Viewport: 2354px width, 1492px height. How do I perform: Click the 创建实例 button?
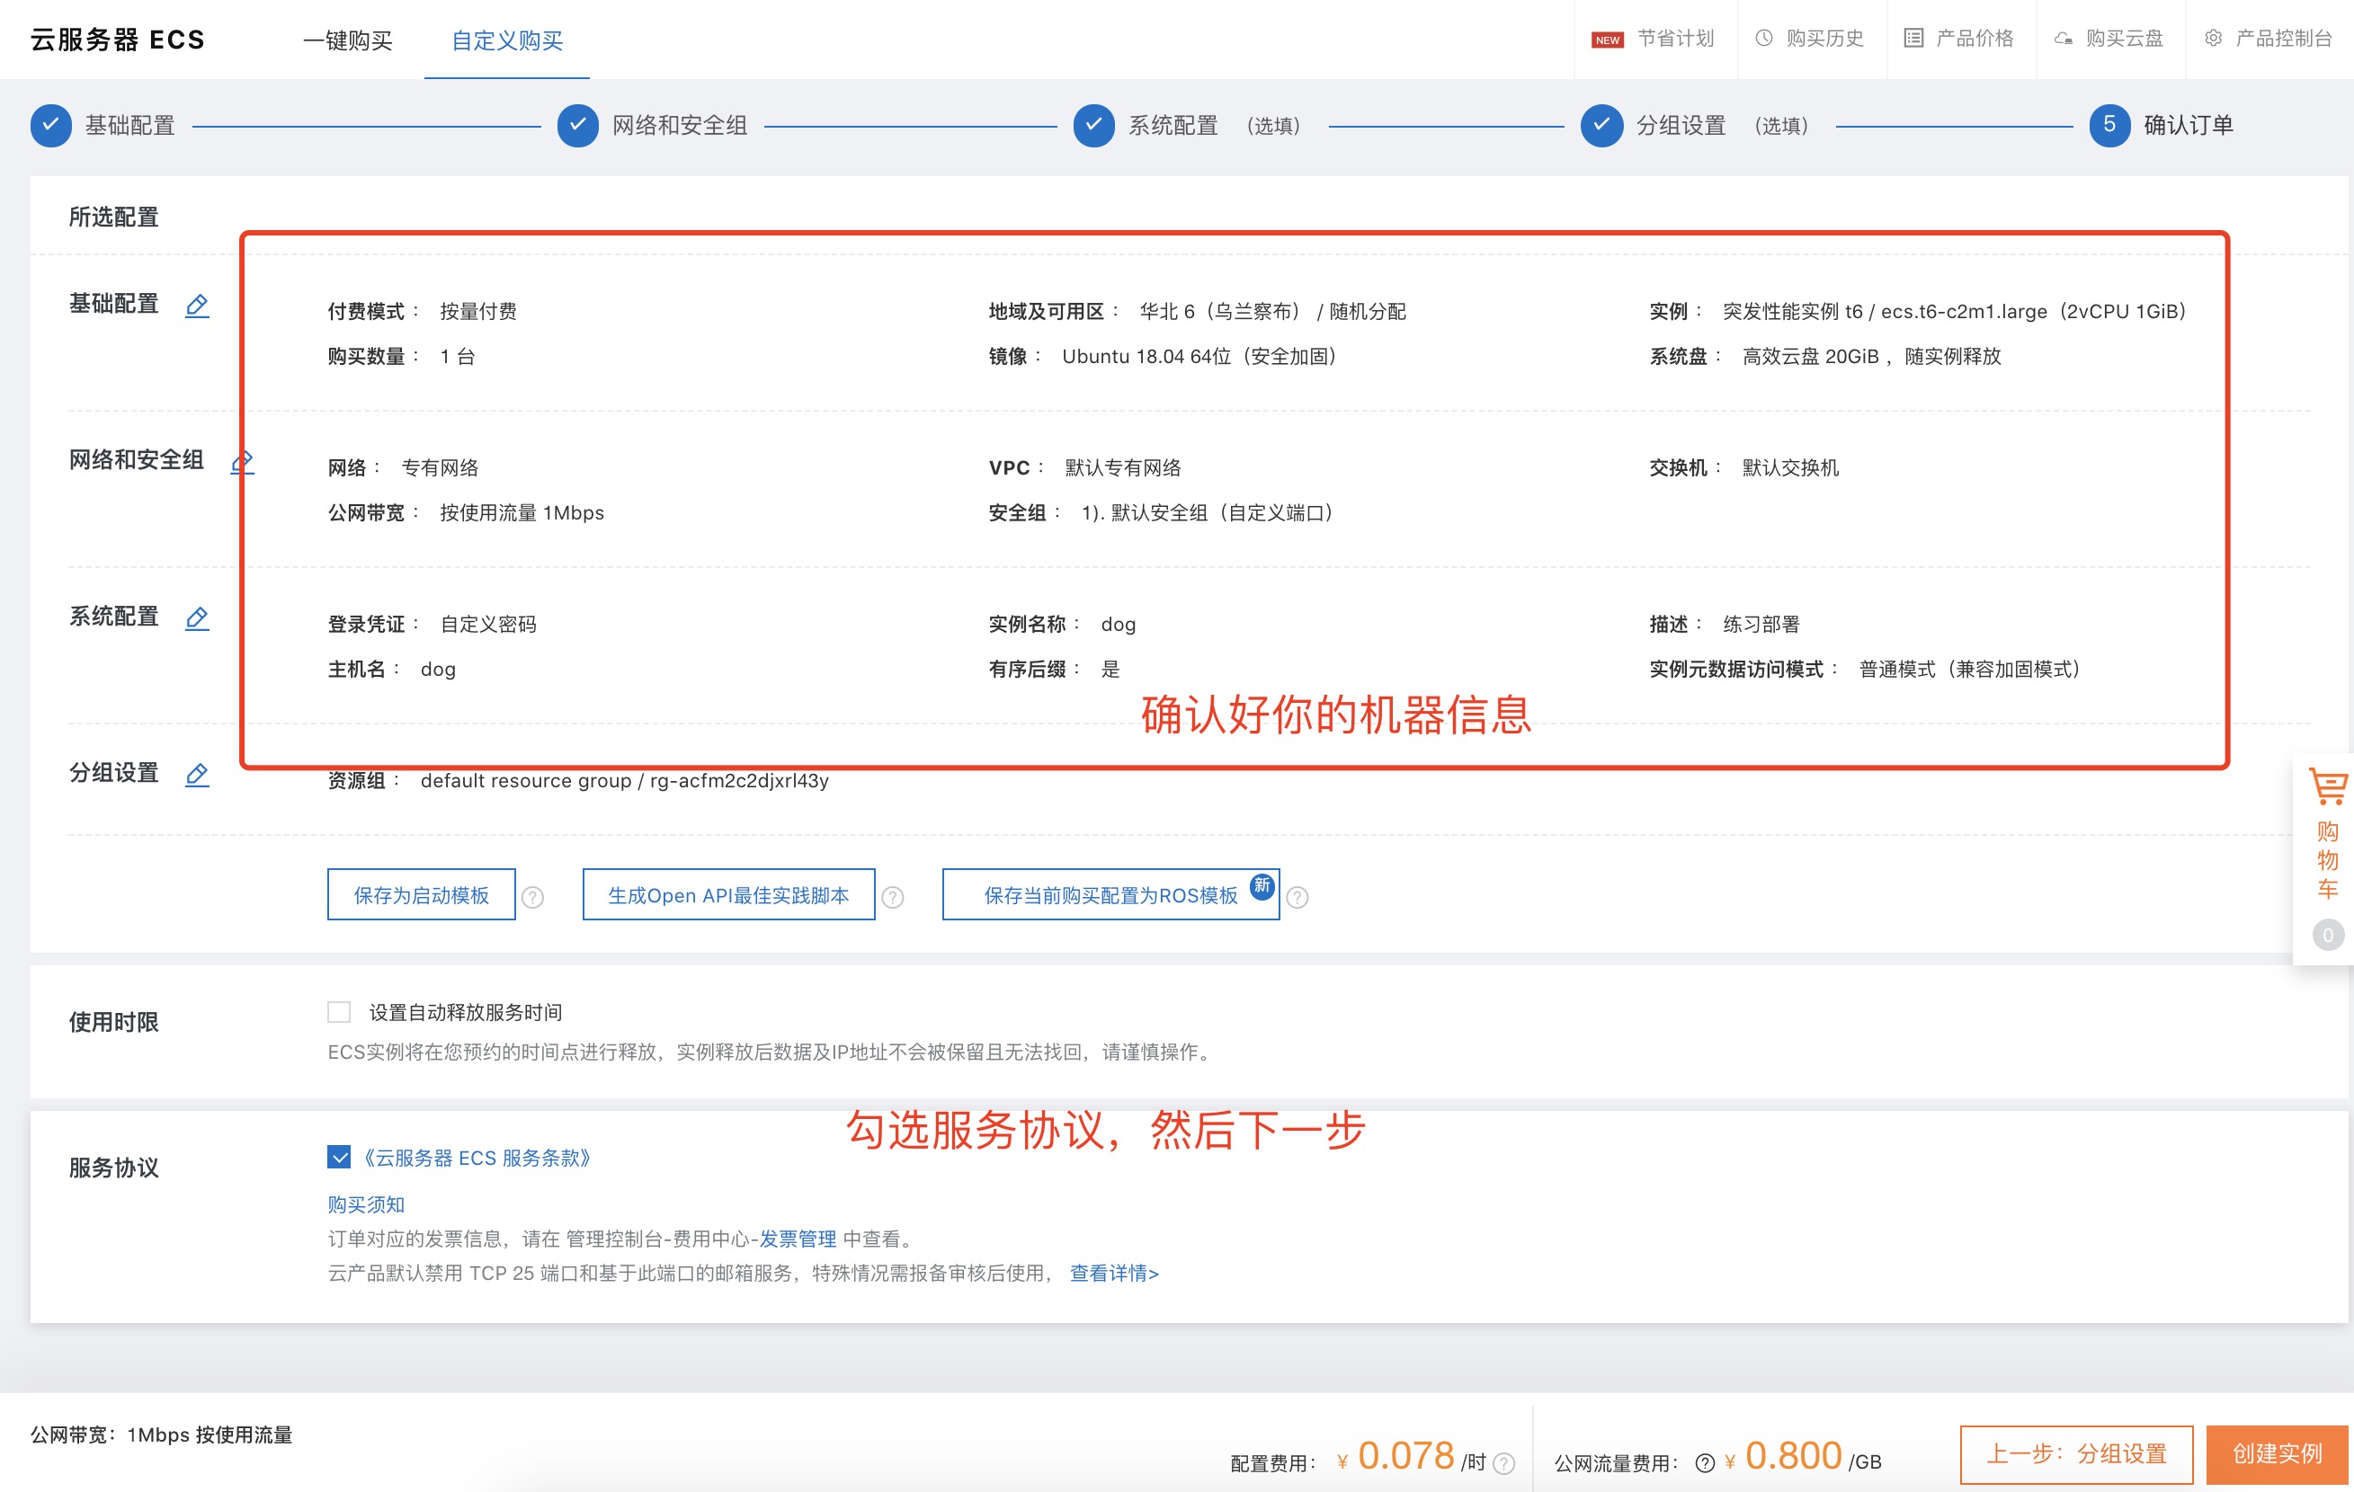[2277, 1454]
